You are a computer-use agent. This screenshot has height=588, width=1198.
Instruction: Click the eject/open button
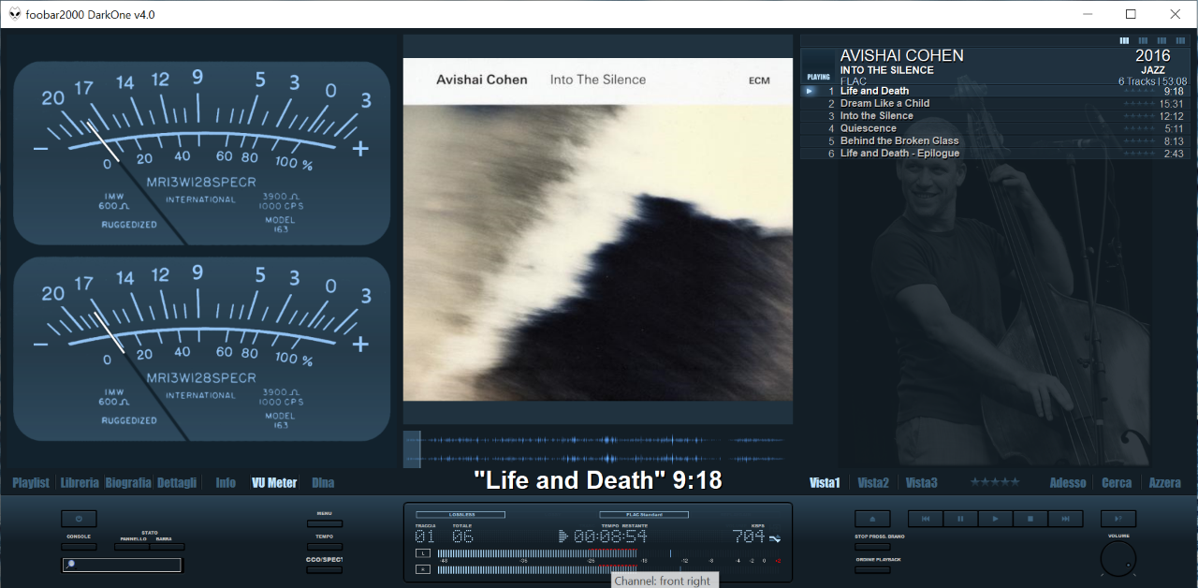(x=872, y=519)
